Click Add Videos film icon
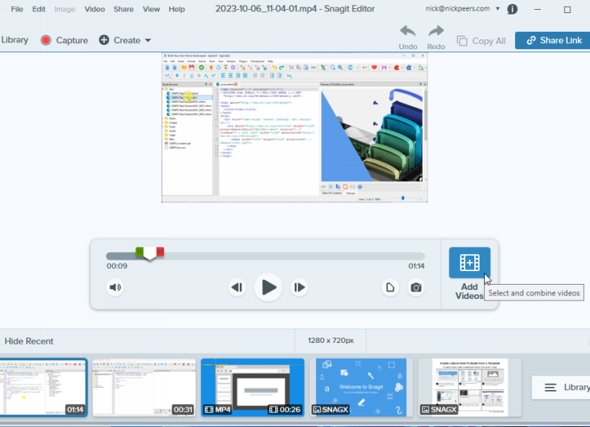The width and height of the screenshot is (590, 427). pos(469,263)
